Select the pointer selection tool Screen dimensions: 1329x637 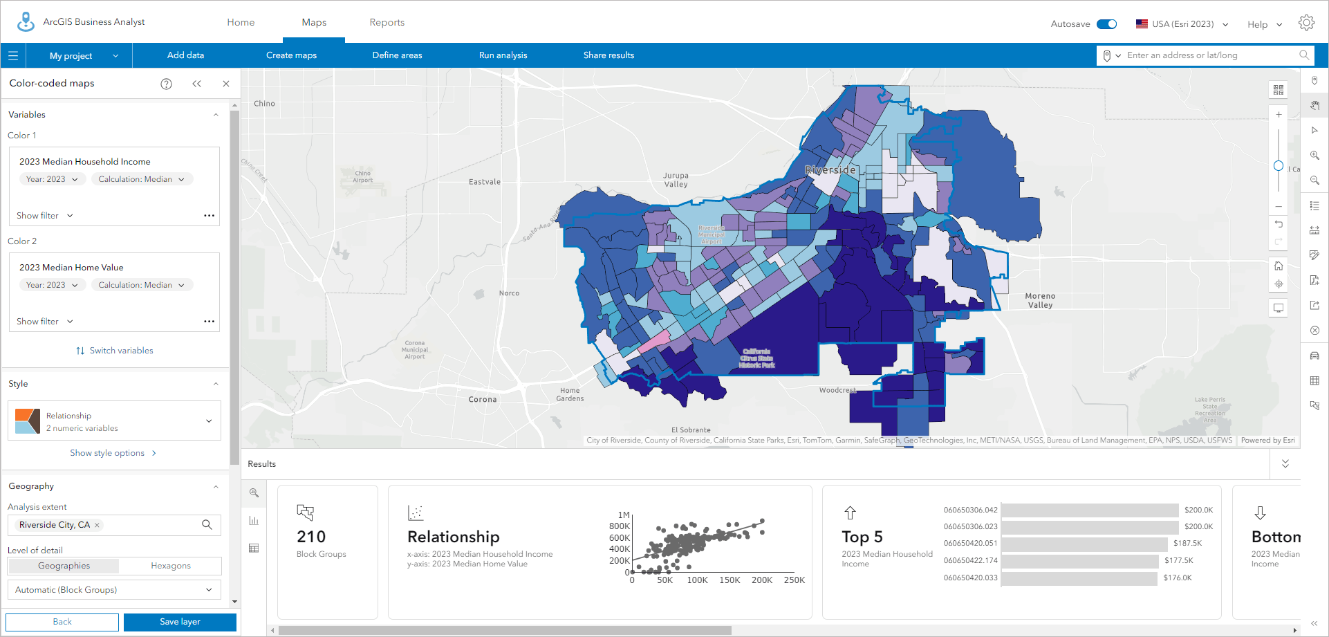click(1314, 131)
